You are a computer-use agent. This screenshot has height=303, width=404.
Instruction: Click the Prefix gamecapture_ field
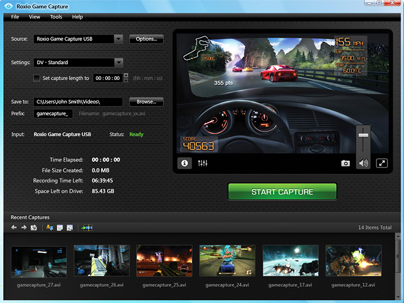[x=53, y=114]
